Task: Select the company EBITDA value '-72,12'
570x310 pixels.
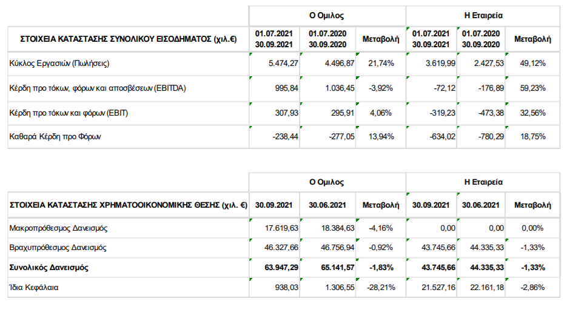Action: 444,88
